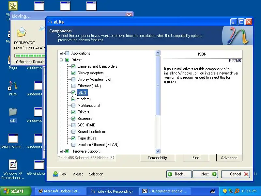Click the component list scroll up arrow
Viewport: 261px width, 196px height.
click(158, 53)
